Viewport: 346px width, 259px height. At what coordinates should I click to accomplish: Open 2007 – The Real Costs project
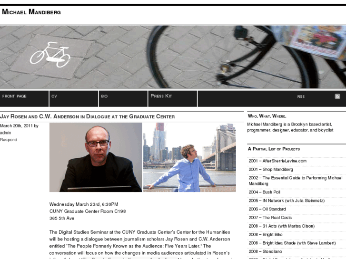click(x=270, y=218)
